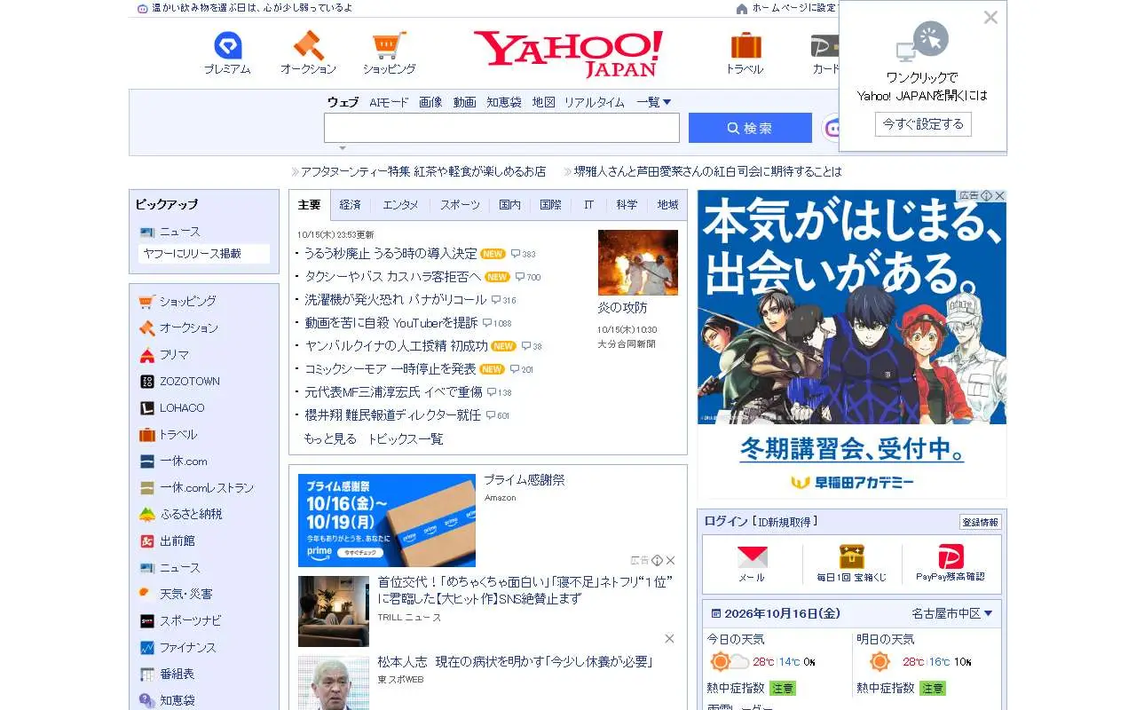Open LOHACO in the left sidebar

click(x=181, y=408)
